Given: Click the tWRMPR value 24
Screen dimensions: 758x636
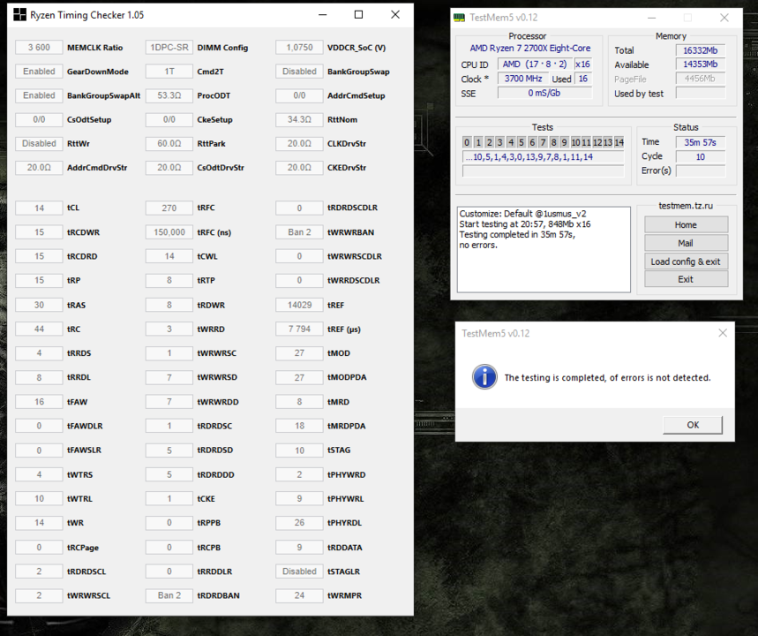Looking at the screenshot, I should [299, 595].
